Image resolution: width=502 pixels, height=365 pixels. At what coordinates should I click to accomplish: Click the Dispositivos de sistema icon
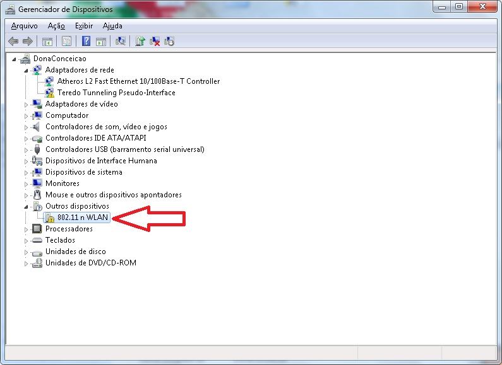37,172
